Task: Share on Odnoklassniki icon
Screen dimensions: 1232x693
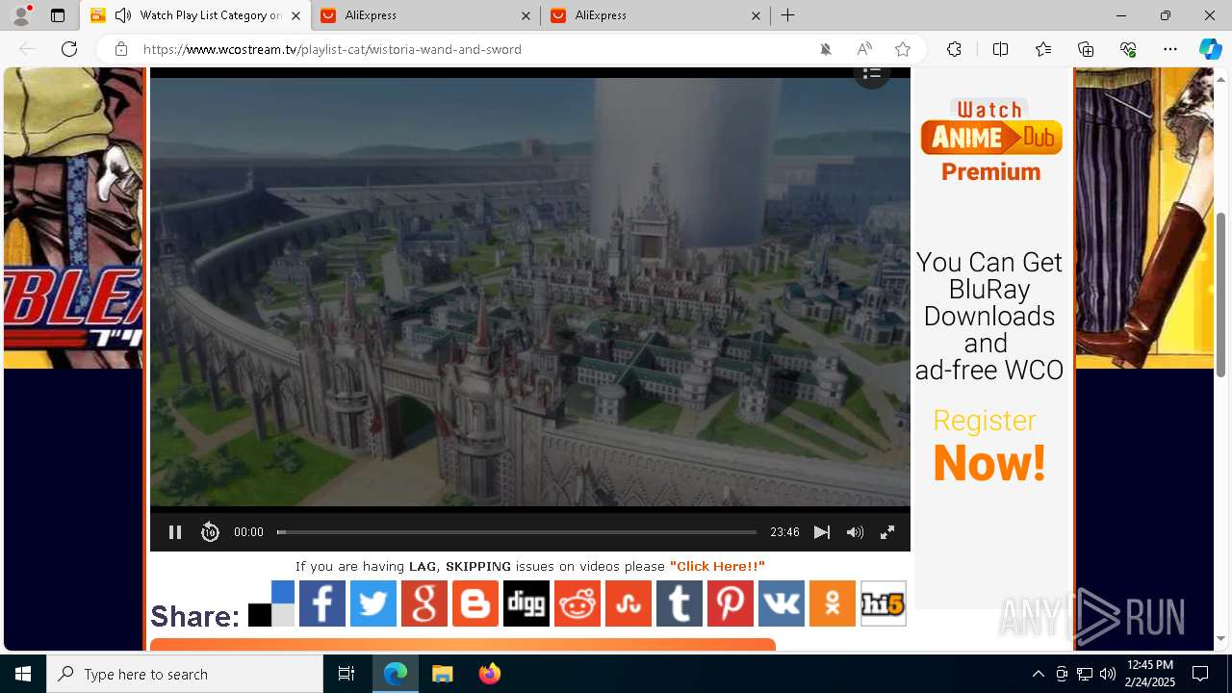Action: [x=833, y=604]
